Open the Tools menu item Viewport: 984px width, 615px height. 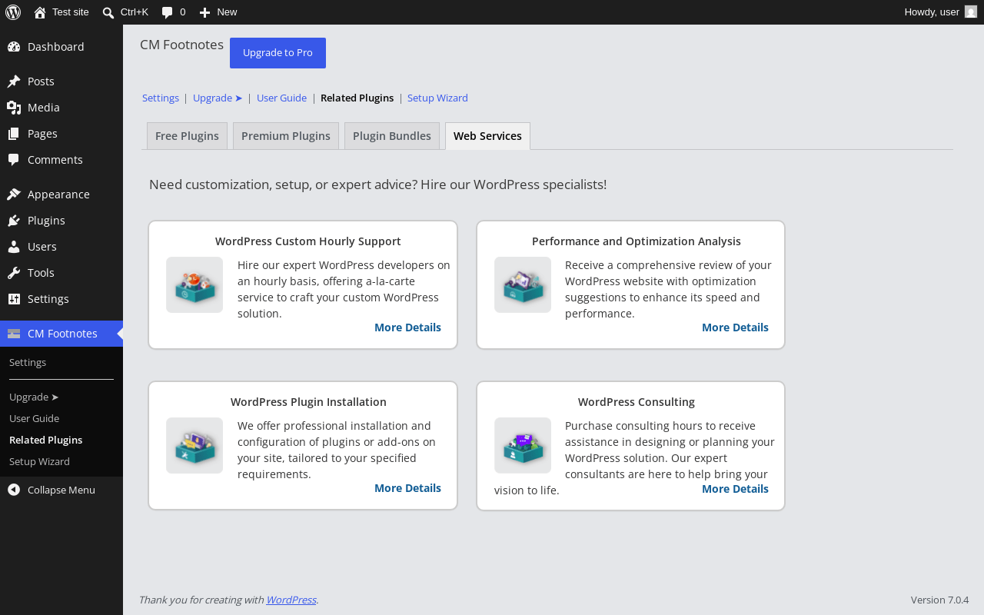pos(61,273)
